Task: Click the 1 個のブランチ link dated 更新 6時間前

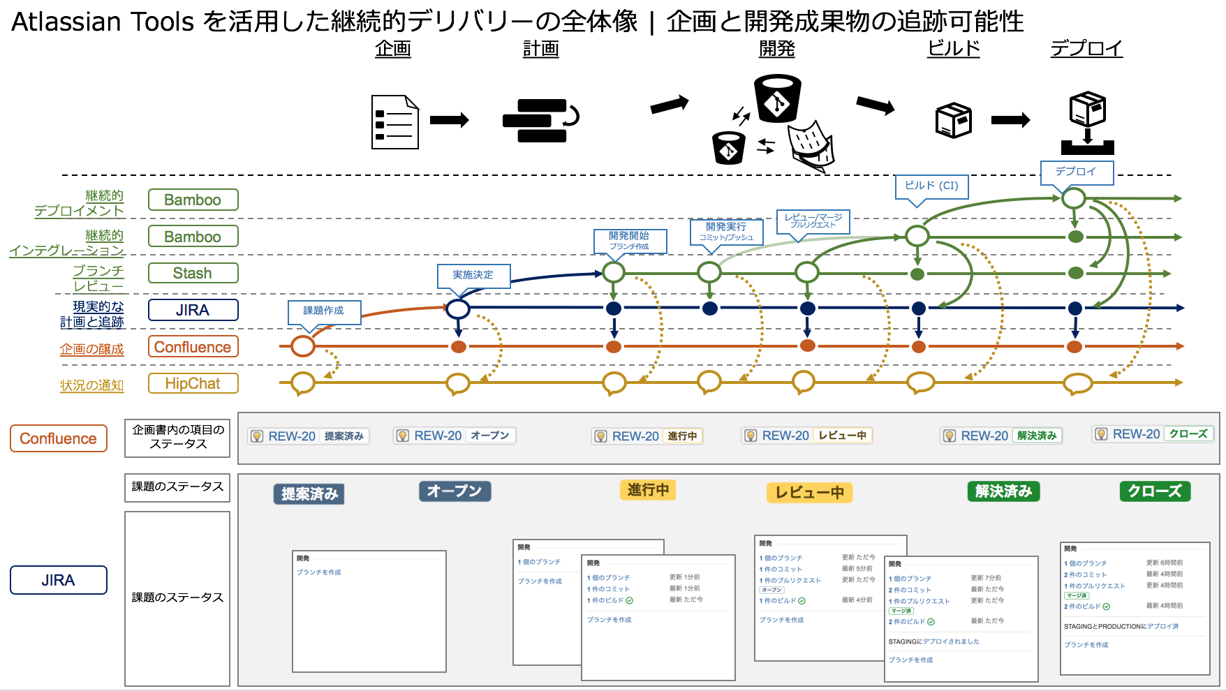Action: 1086,563
